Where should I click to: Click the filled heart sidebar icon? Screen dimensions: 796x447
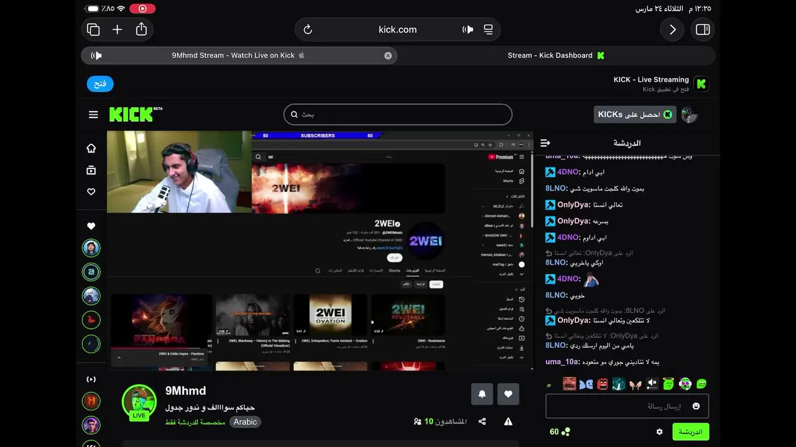pos(91,226)
